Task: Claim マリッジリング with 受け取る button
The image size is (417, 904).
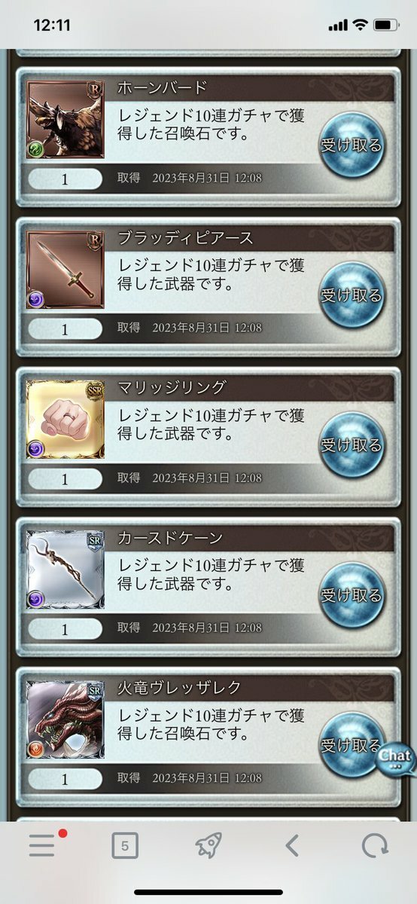Action: [x=352, y=444]
